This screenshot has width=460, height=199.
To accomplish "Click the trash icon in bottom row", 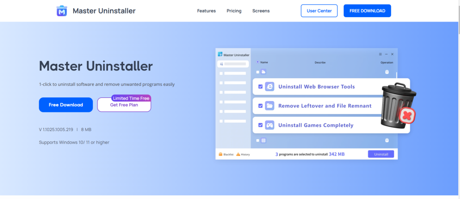I will coord(387,140).
